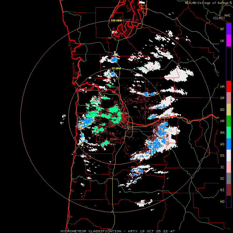This screenshot has height=233, width=233.
Task: Click the HR legend label
Action: click(x=222, y=121)
